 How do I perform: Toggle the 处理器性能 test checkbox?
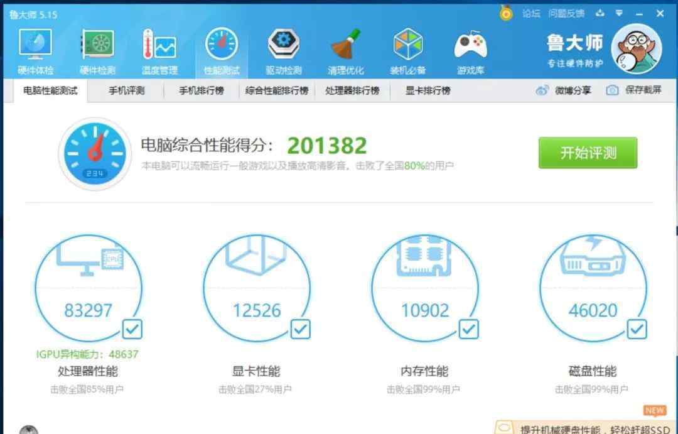pos(132,329)
